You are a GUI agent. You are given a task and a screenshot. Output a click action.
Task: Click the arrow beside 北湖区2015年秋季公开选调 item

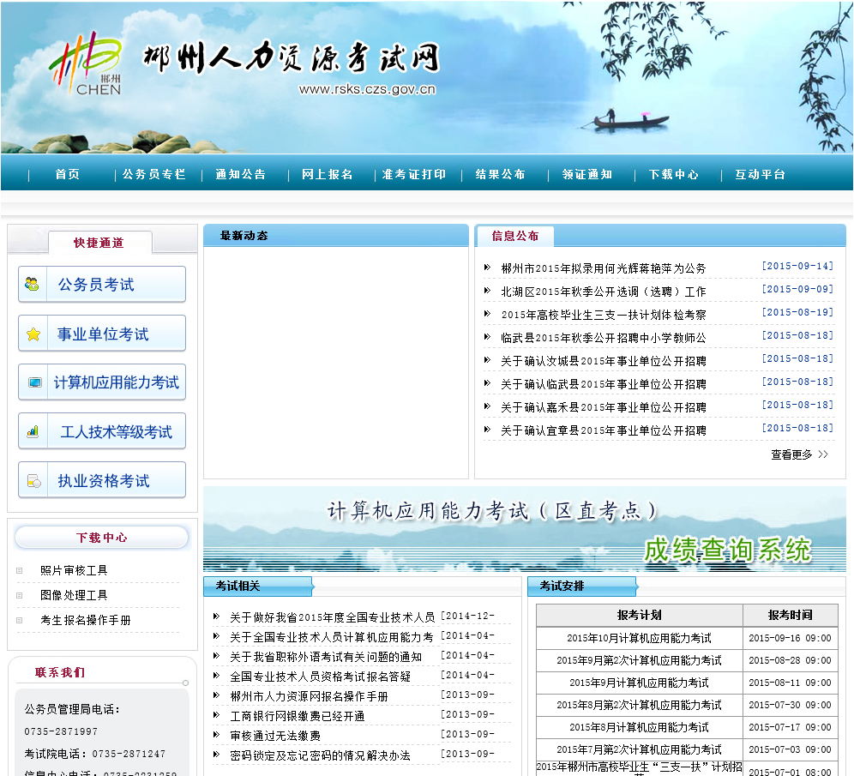click(x=488, y=291)
